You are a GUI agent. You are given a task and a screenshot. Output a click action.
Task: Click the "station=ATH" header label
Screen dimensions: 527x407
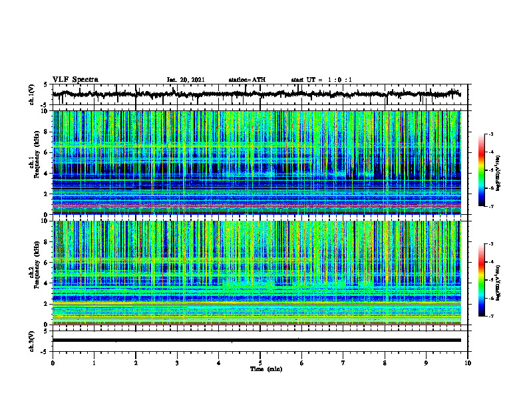(247, 80)
